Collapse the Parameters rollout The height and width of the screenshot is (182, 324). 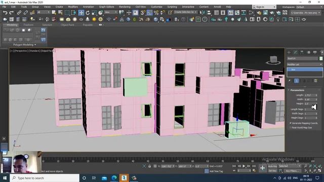297,90
